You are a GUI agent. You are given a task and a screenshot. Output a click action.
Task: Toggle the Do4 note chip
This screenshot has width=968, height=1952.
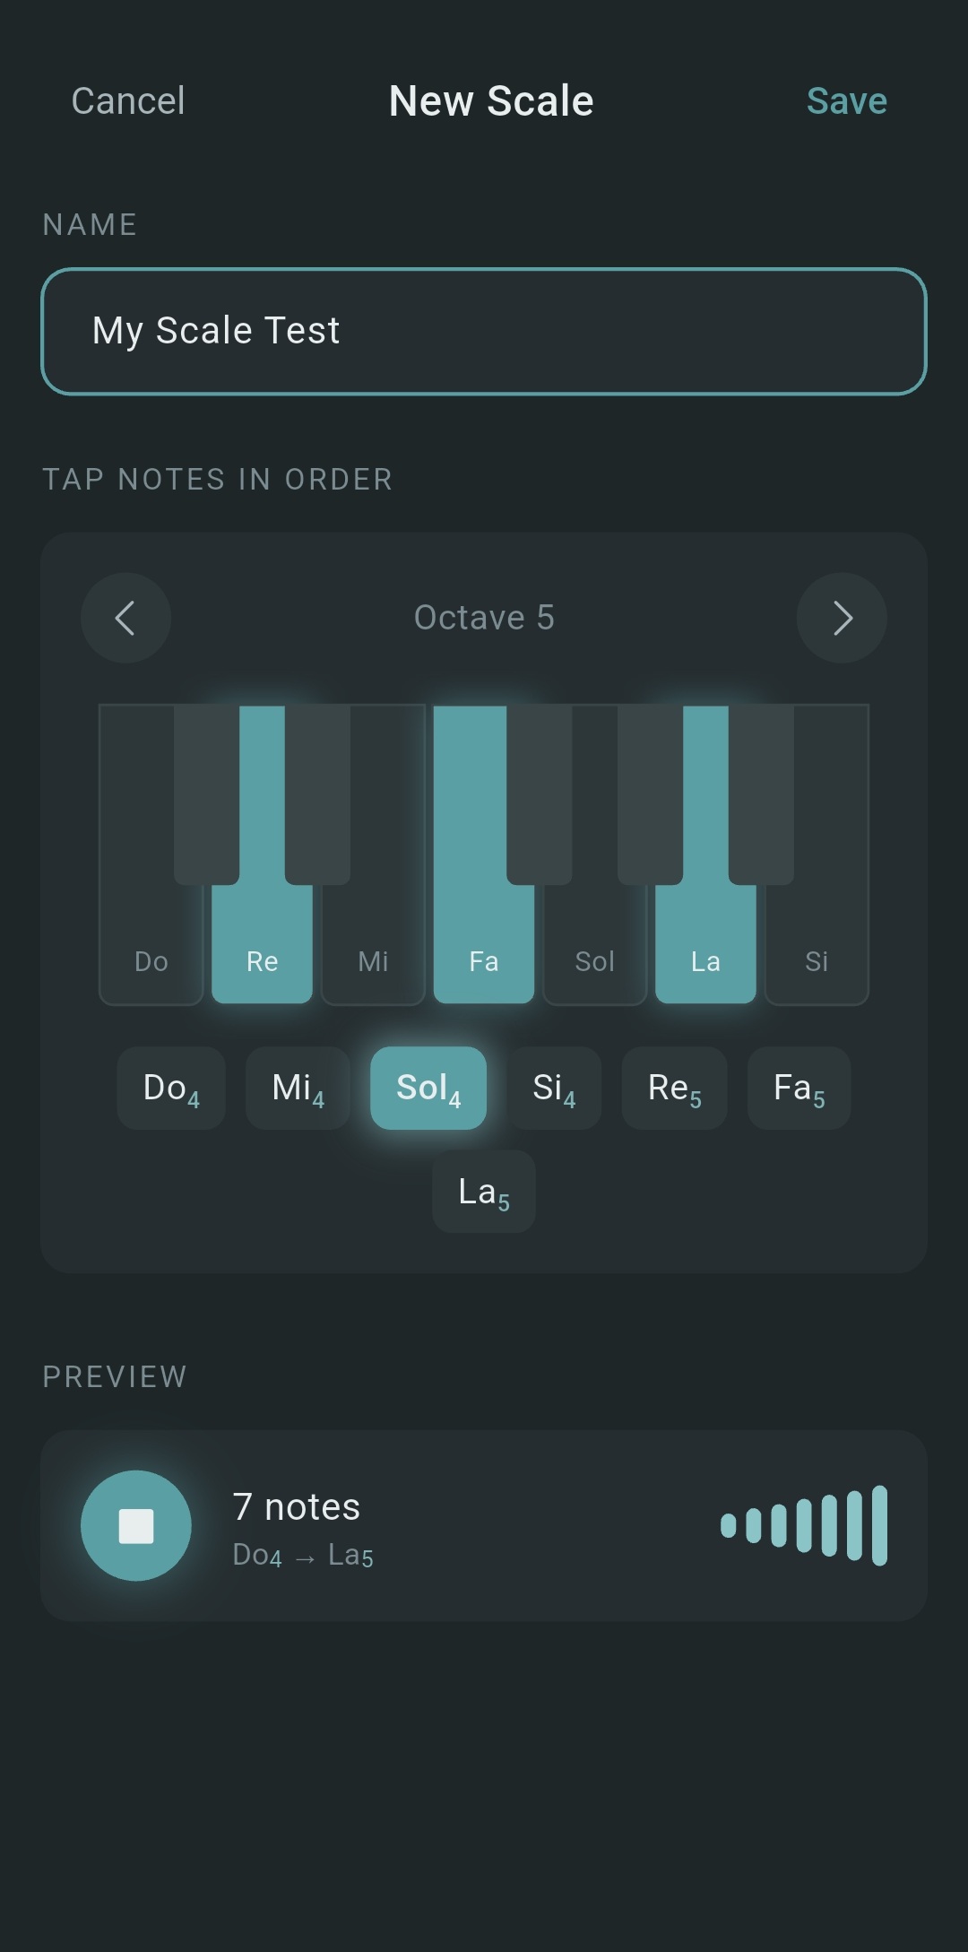(170, 1088)
